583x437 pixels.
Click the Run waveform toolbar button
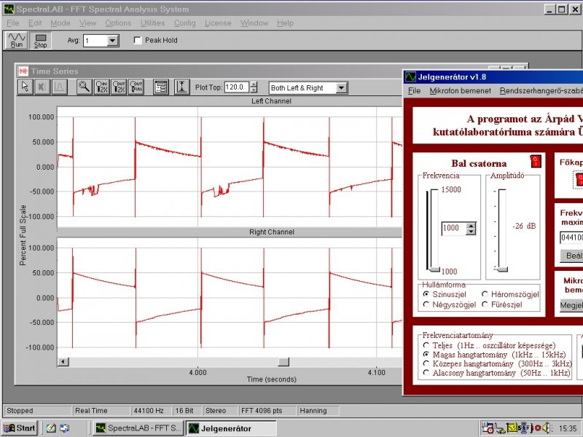[16, 40]
